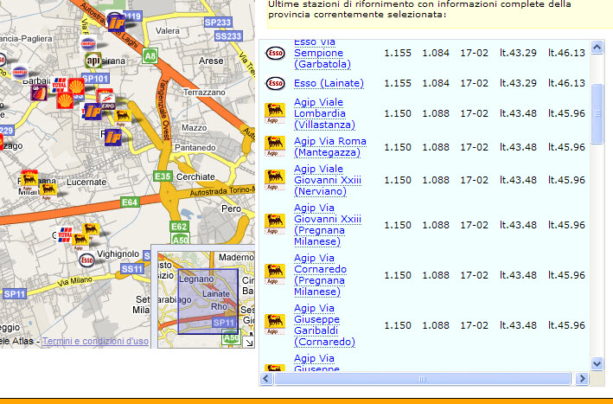Open the Total marker north of Vighignolo
Screen dimensions: 613x404
[x=65, y=234]
